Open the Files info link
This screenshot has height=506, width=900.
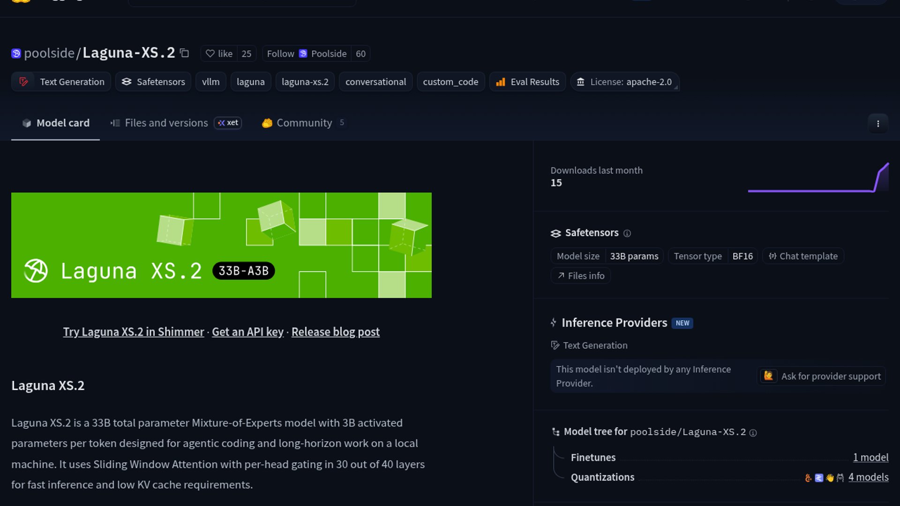(x=581, y=276)
